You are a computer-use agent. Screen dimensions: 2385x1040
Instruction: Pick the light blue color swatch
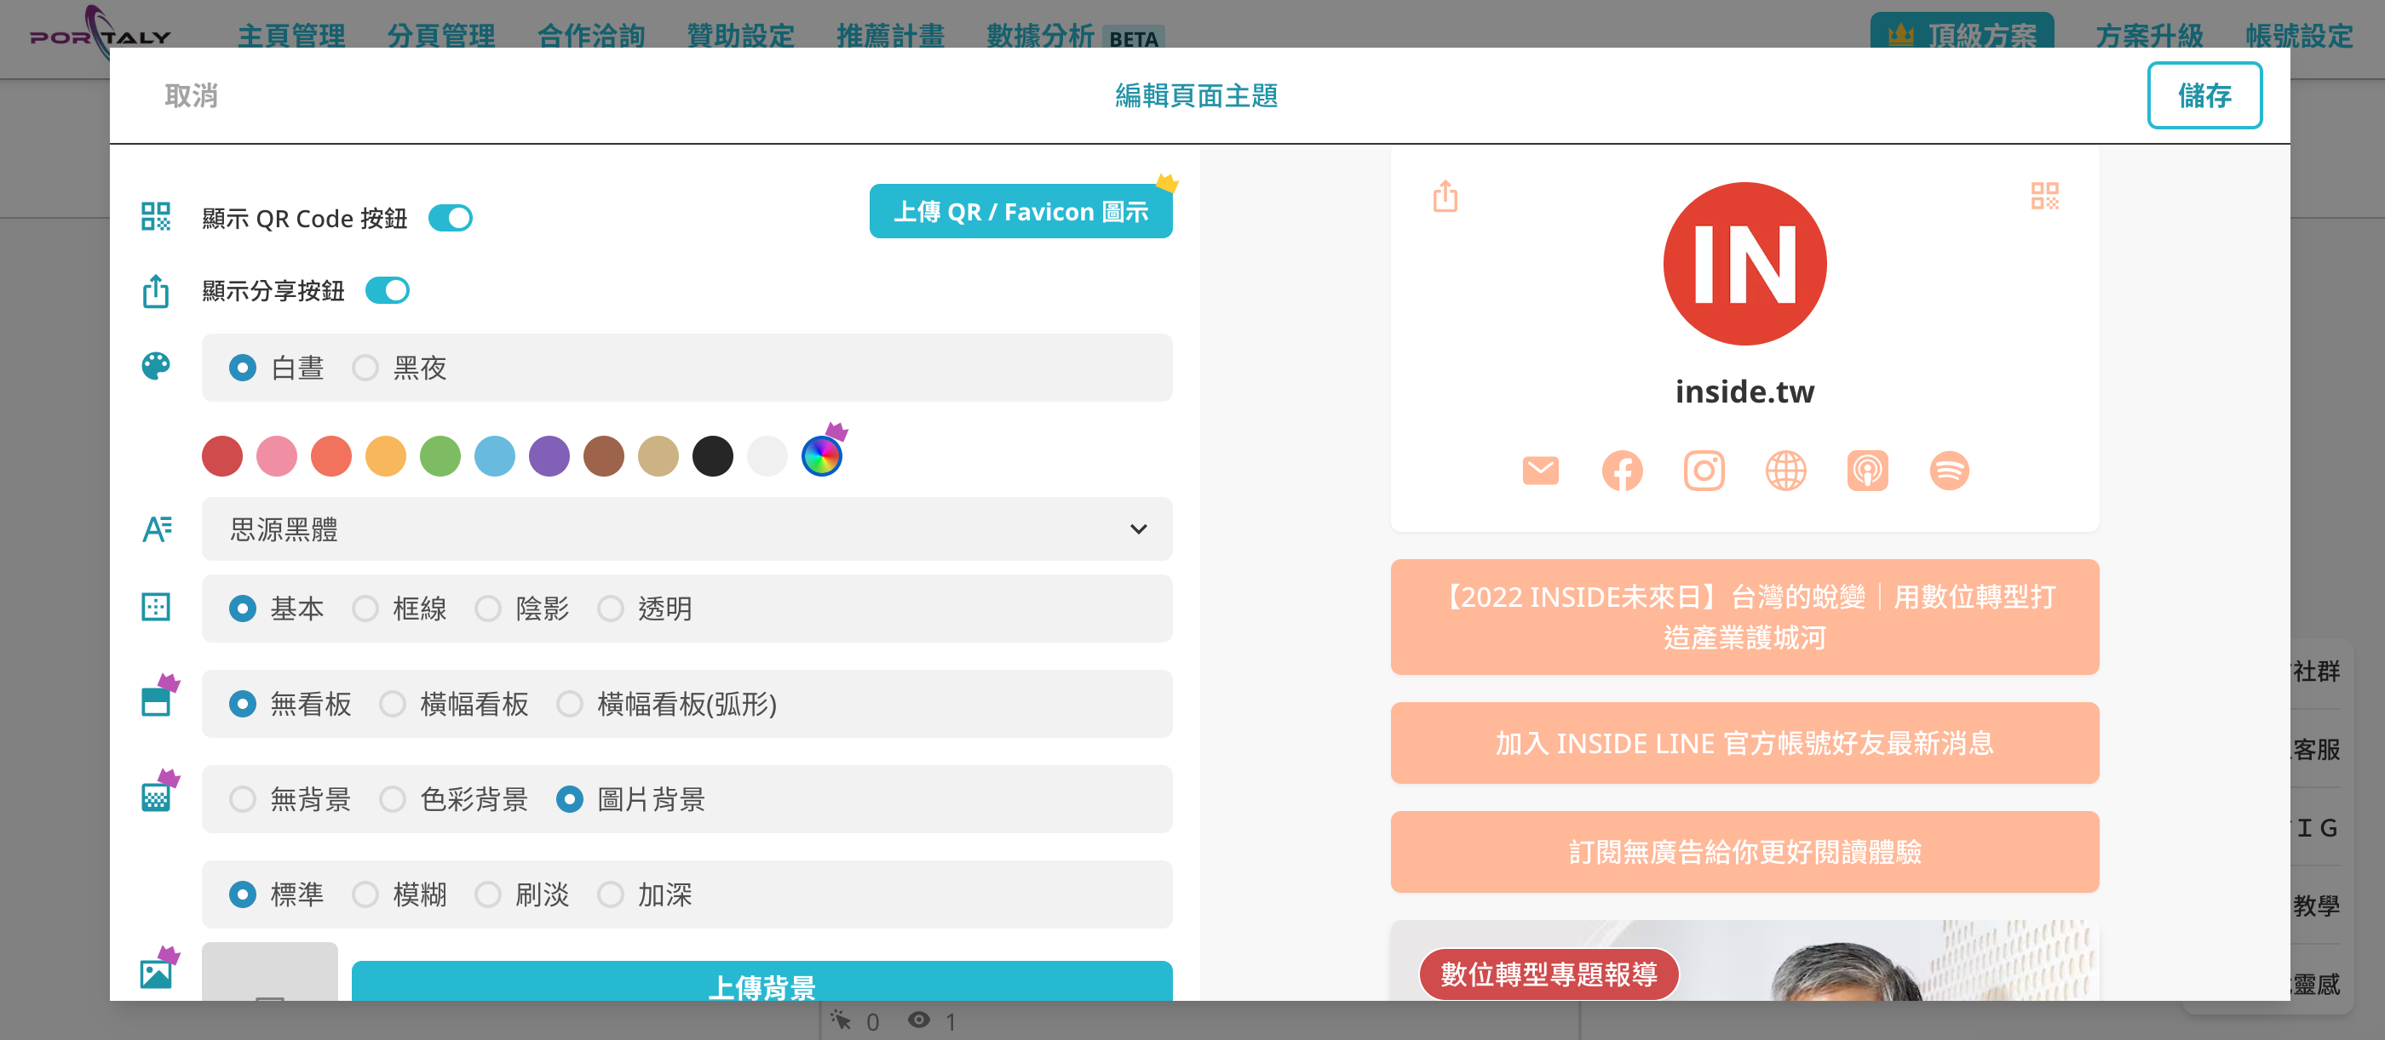(494, 456)
